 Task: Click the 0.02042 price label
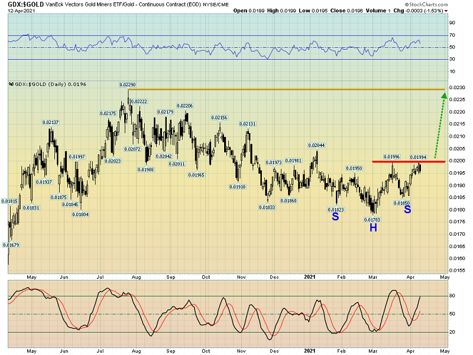pyautogui.click(x=164, y=156)
